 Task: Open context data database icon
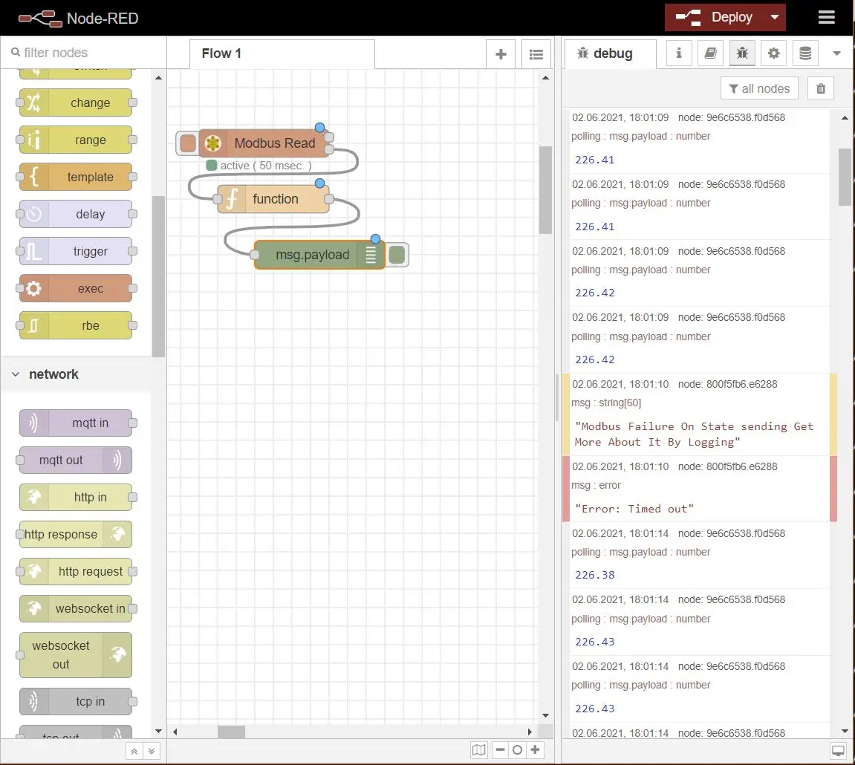805,53
